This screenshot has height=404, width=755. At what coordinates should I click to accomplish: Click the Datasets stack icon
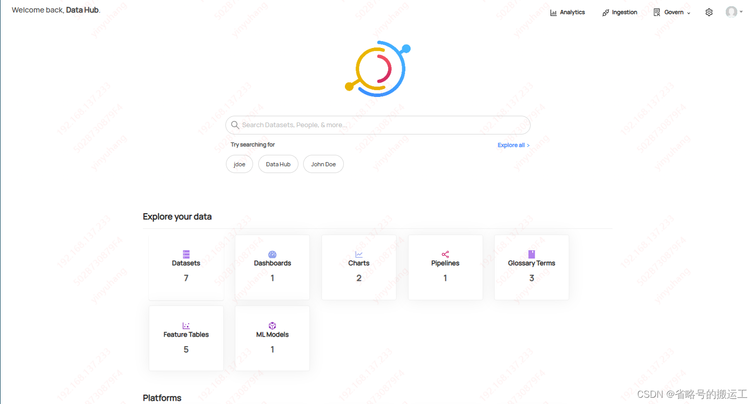click(x=186, y=254)
